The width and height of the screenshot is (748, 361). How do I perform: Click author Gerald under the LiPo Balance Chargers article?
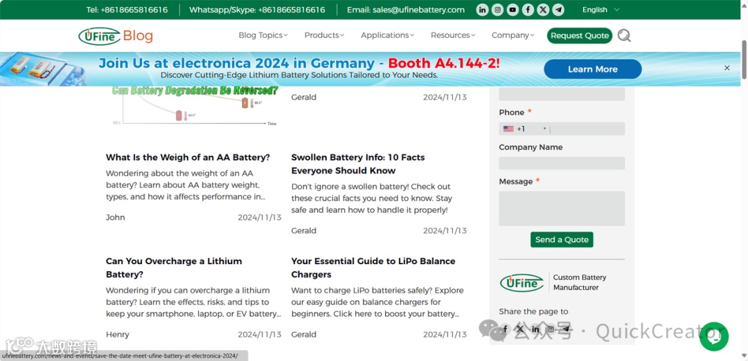tap(304, 334)
